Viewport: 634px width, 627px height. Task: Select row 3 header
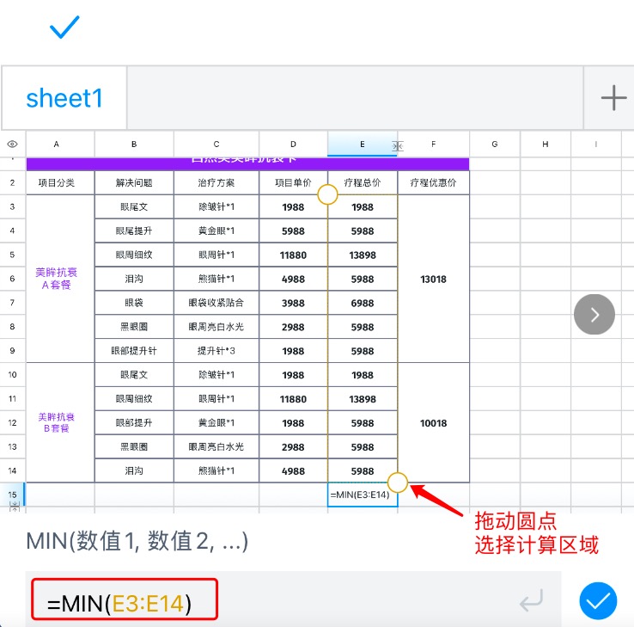pos(13,206)
